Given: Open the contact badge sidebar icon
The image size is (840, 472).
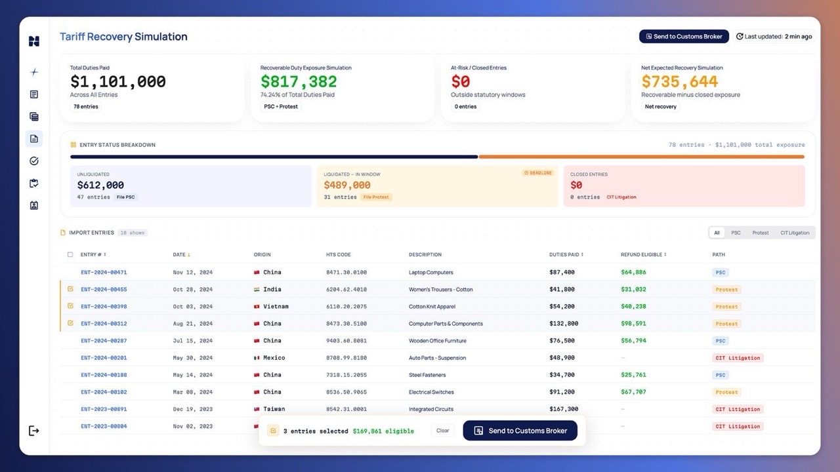Looking at the screenshot, I should (x=34, y=205).
